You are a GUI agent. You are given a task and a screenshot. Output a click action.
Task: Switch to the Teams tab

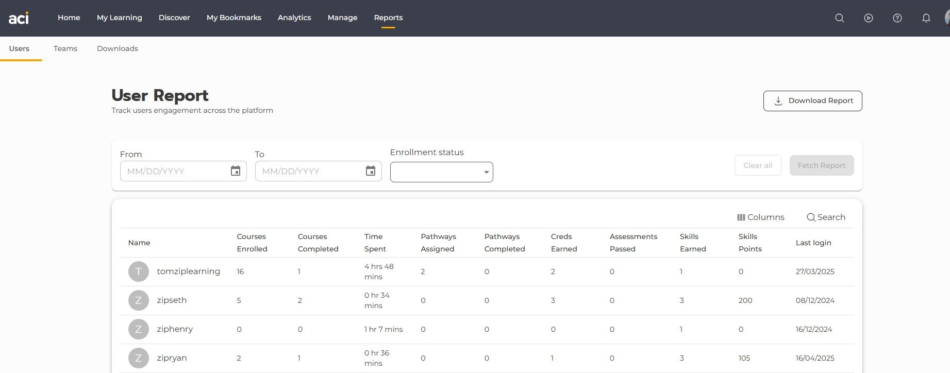point(65,48)
